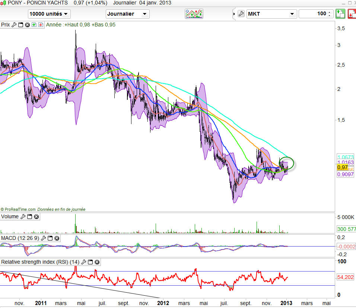Click trading settings wrench beside MKT
The image size is (356, 308).
[241, 14]
